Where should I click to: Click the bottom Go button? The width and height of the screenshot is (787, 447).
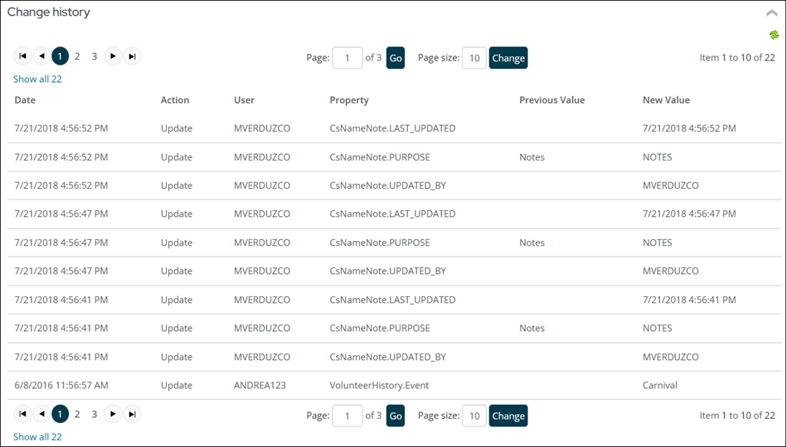396,416
